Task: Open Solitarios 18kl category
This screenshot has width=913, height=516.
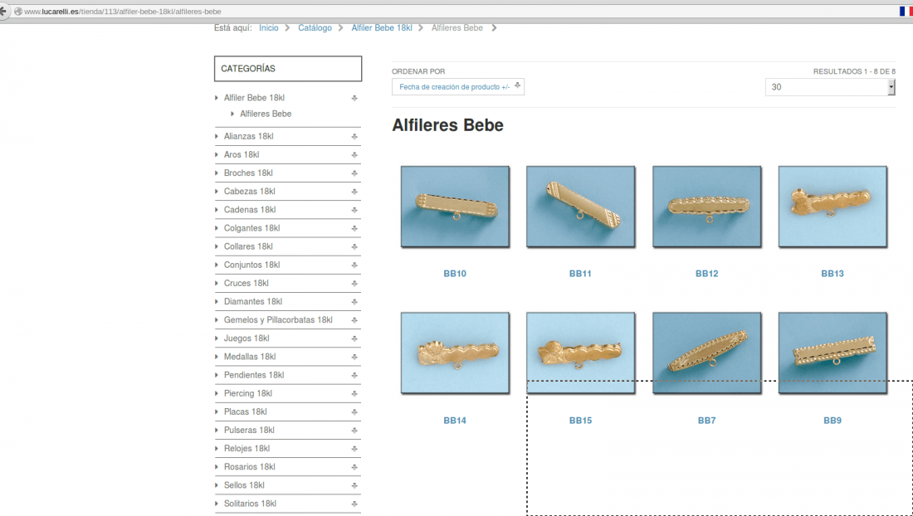Action: (250, 504)
